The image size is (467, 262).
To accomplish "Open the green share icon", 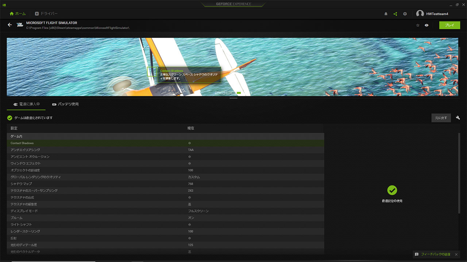I will point(395,14).
